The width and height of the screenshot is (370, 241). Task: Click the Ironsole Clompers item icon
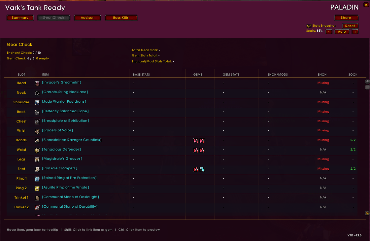click(37, 169)
